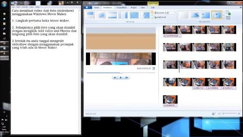Click Apply to all for pan and zoom
Screen dimensions: 243x137
point(228,15)
